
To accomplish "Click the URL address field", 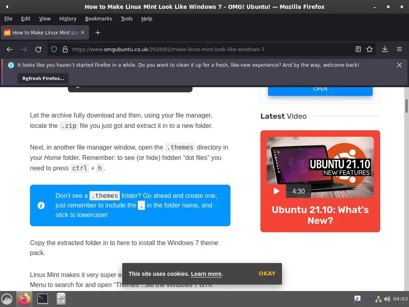I will (211, 49).
